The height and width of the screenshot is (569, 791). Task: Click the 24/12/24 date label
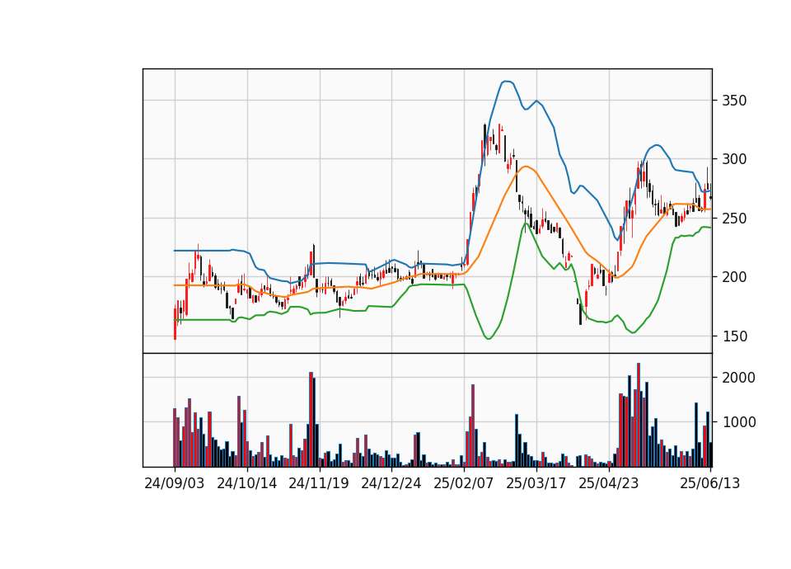coord(391,484)
